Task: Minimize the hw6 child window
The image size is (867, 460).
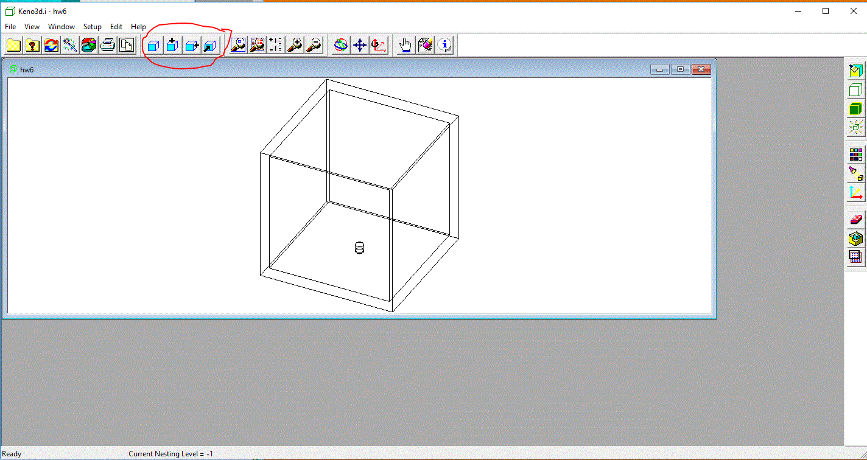Action: click(659, 69)
